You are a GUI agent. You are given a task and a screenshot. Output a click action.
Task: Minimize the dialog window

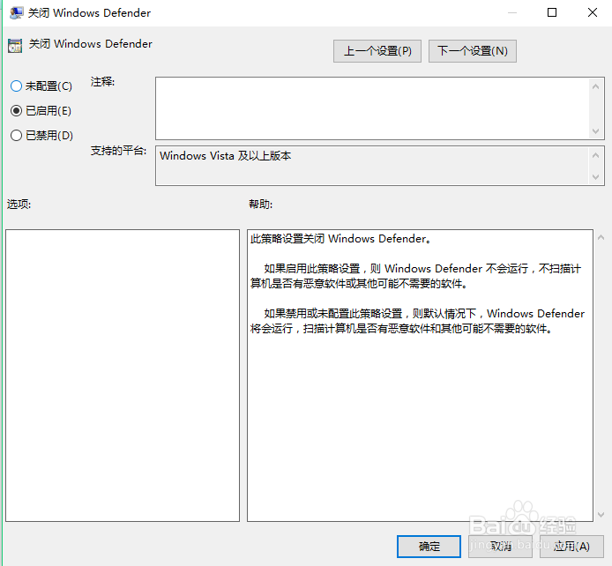(512, 12)
